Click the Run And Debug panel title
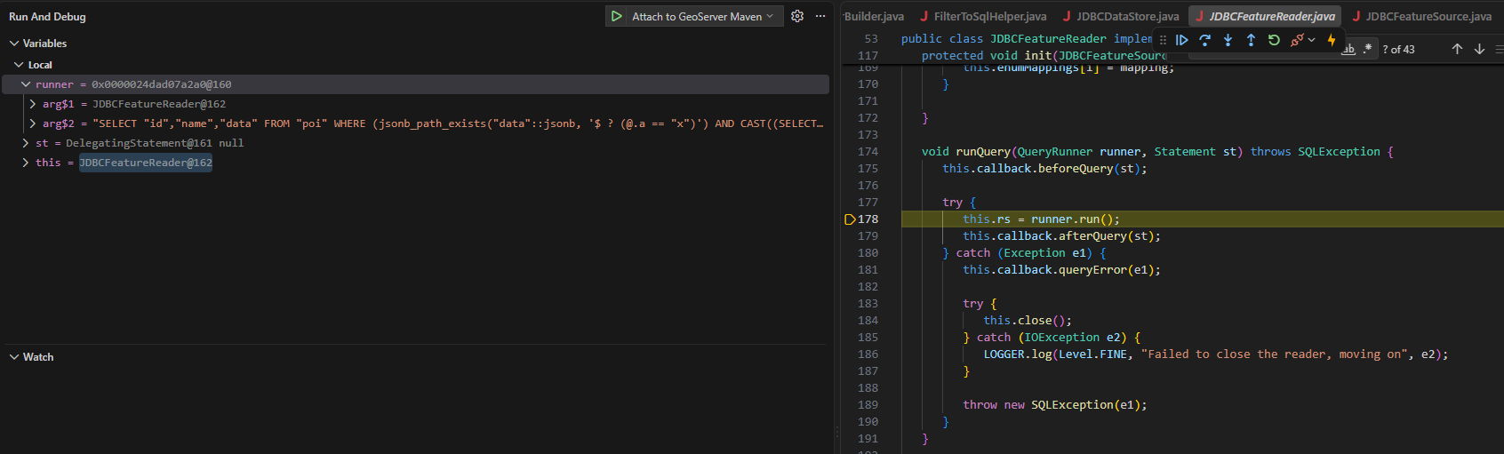Viewport: 1504px width, 454px height. point(47,17)
